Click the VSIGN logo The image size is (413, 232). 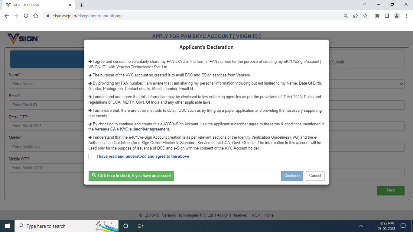(23, 38)
